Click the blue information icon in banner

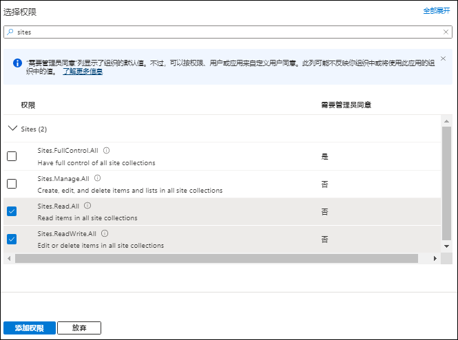click(17, 63)
